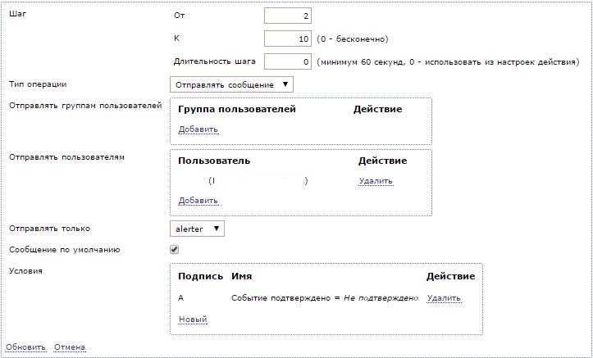Add a user group via "Добавить" link
Viewport: 593px width, 358px height.
point(198,129)
